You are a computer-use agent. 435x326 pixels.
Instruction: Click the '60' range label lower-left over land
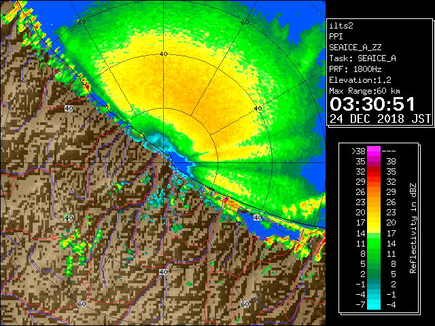click(x=82, y=304)
